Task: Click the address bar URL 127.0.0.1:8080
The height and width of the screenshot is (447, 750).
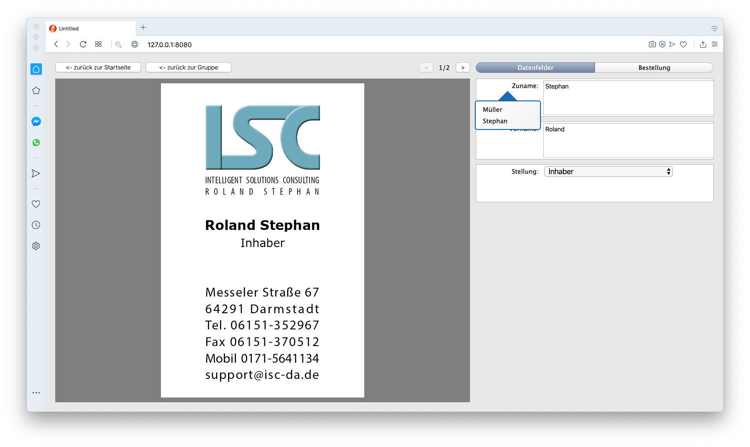Action: coord(170,45)
